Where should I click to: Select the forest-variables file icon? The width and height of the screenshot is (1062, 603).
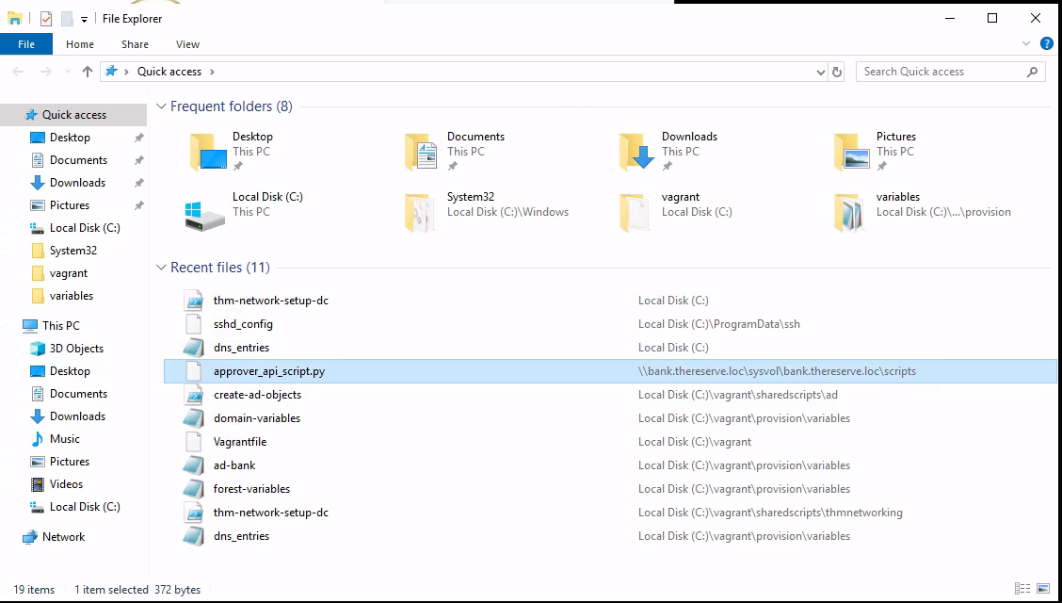click(194, 489)
